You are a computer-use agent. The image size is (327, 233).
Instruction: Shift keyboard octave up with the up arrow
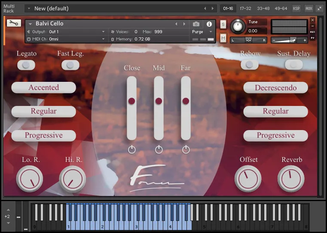[x=8, y=210]
